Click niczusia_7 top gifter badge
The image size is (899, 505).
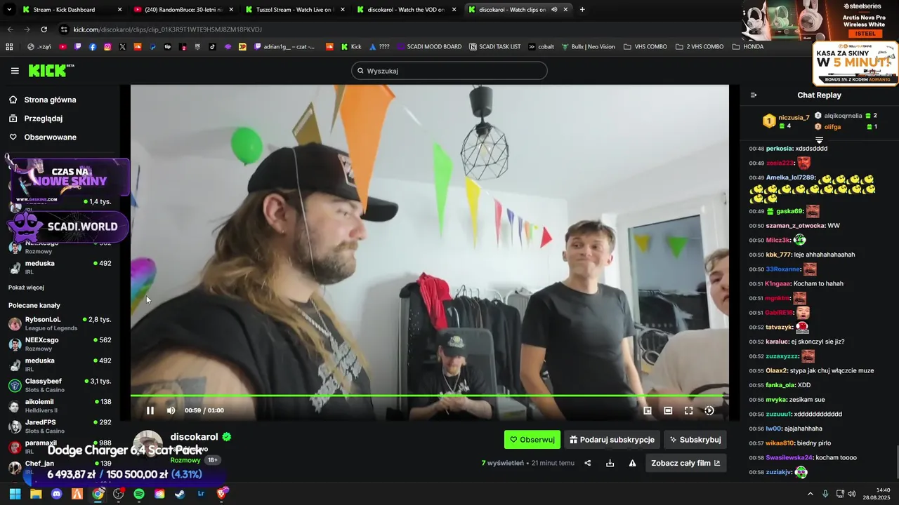(x=786, y=121)
